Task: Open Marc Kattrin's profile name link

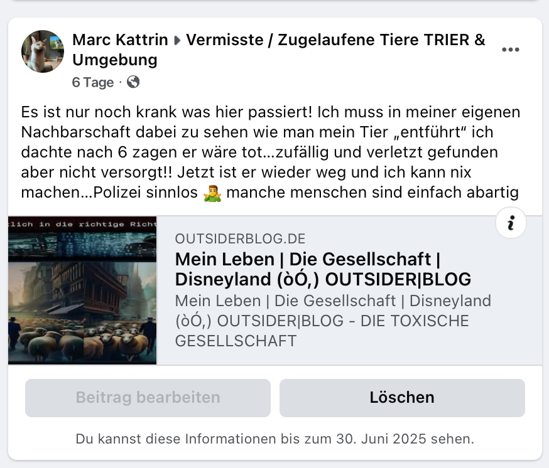Action: [x=120, y=40]
